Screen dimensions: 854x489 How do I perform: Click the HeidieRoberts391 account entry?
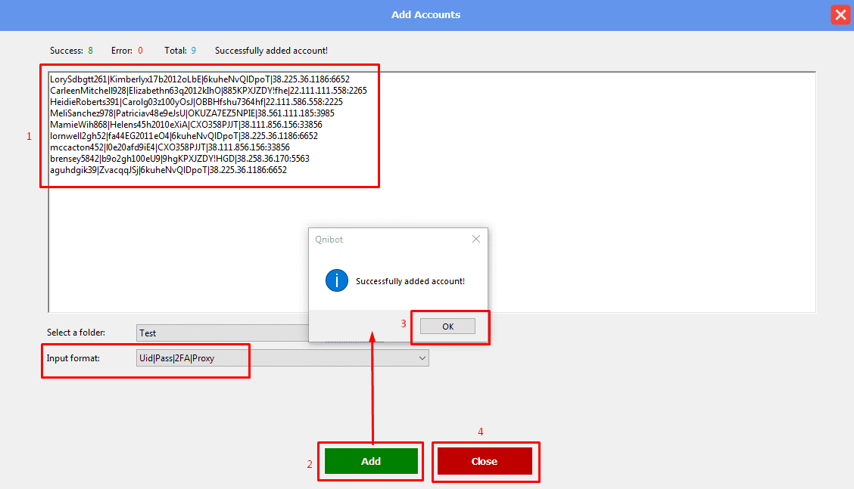(196, 101)
